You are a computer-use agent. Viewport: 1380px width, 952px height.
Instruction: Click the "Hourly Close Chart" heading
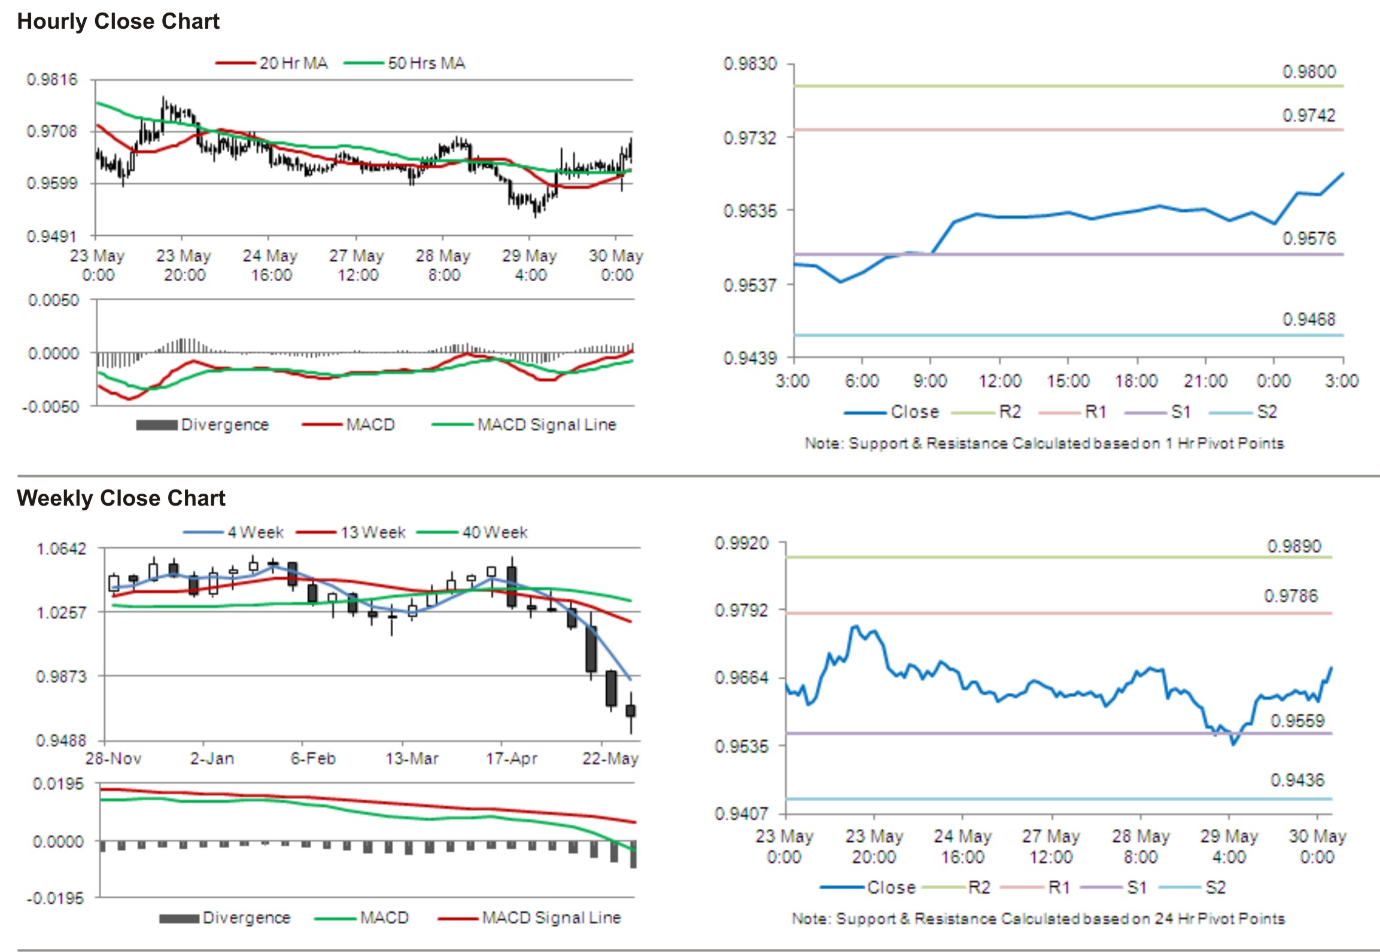tap(118, 21)
